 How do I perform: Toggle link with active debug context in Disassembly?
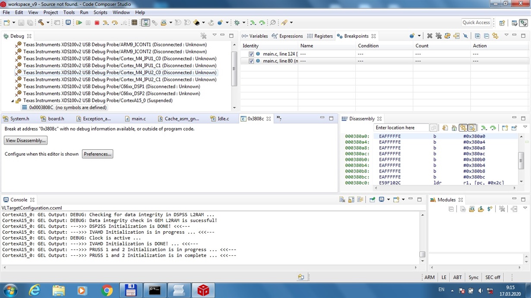tap(464, 127)
